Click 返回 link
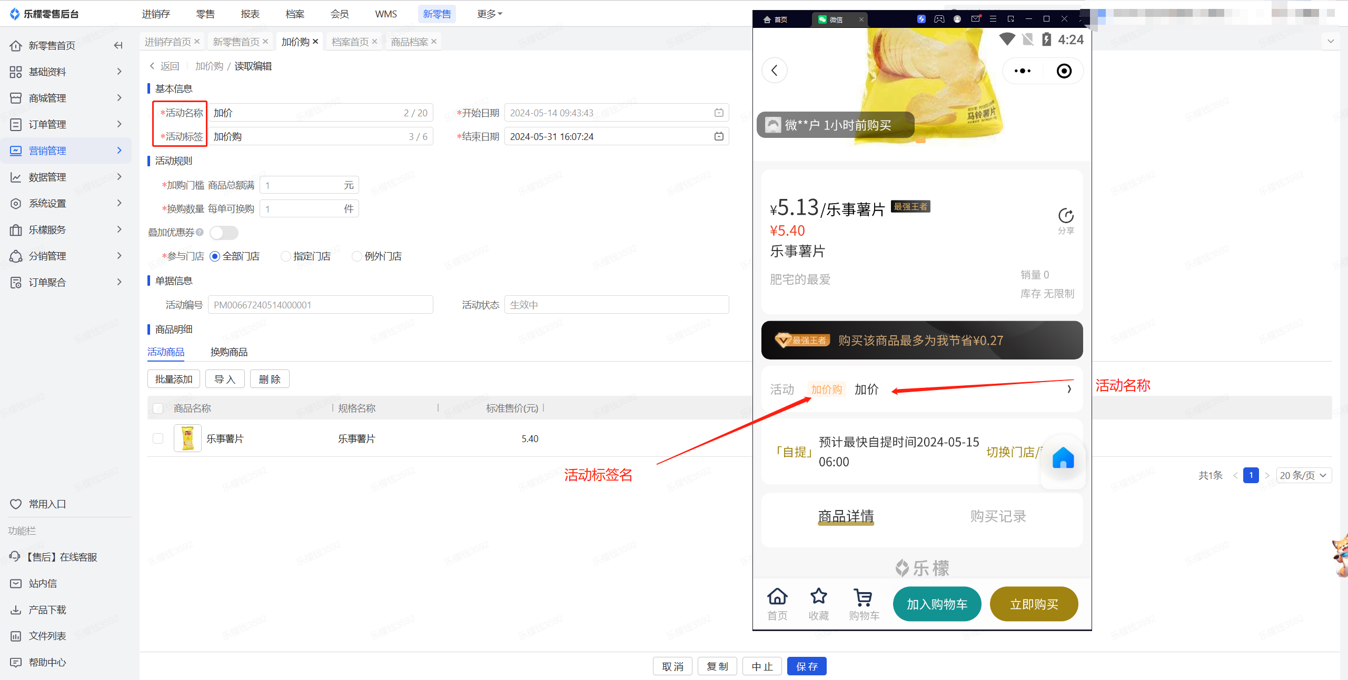Image resolution: width=1348 pixels, height=680 pixels. (x=165, y=66)
